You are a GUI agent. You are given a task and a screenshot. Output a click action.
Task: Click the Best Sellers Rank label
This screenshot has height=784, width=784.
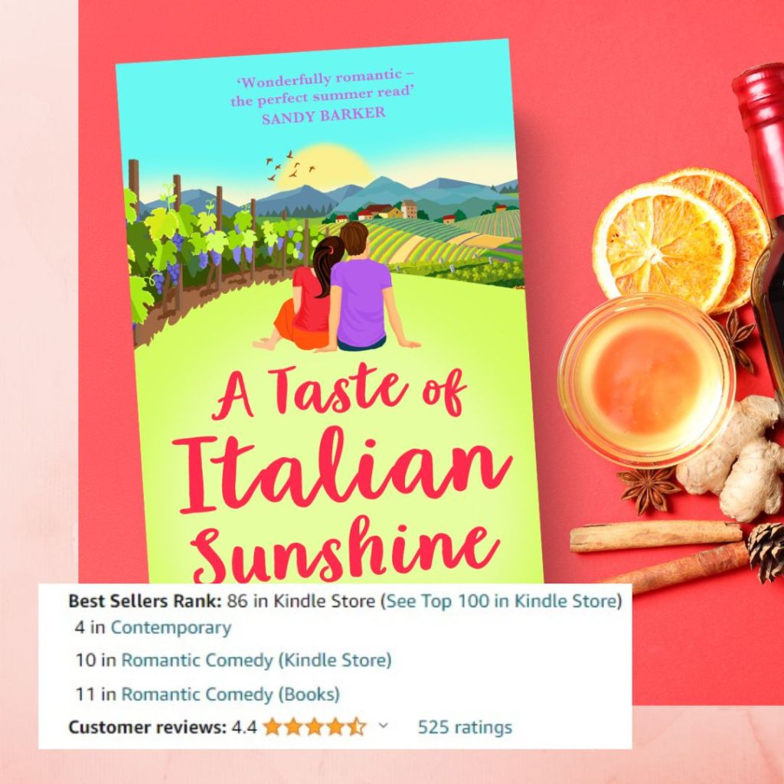coord(145,600)
